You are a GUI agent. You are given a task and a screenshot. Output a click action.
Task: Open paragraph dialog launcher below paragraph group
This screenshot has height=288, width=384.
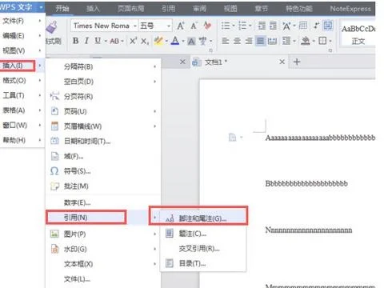pyautogui.click(x=330, y=50)
